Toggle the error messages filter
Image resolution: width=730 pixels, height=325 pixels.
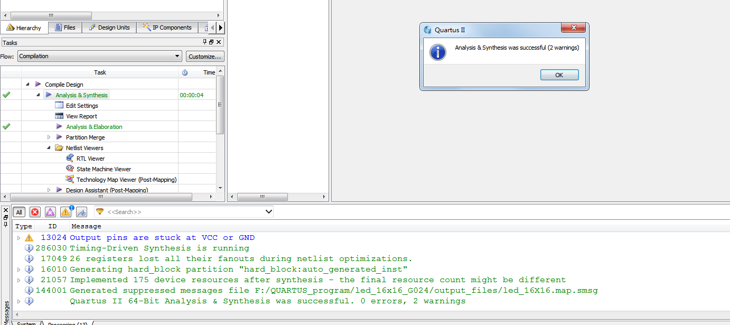[35, 212]
